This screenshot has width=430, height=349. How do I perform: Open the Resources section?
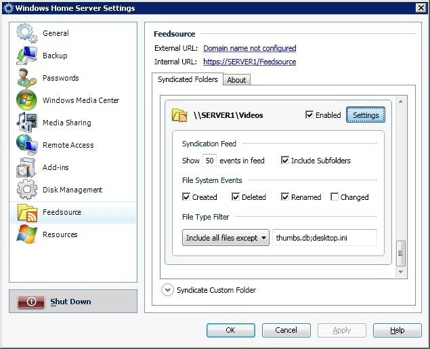coord(60,234)
